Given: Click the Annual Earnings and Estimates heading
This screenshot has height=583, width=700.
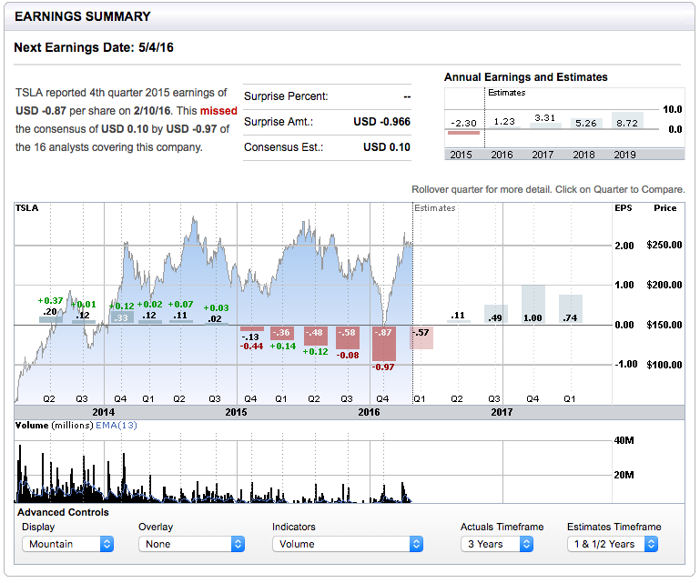Looking at the screenshot, I should 526,77.
